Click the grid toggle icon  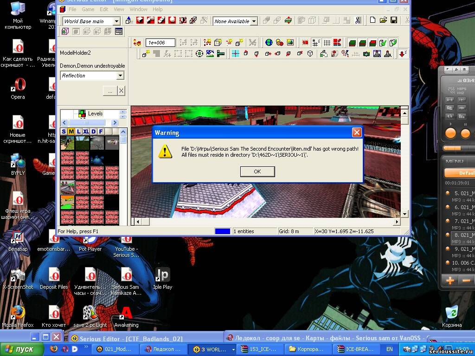click(x=327, y=42)
